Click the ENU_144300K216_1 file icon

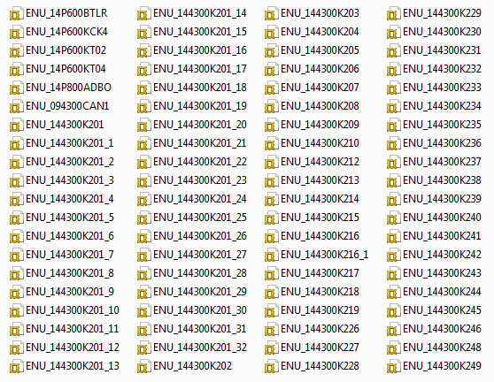pos(271,256)
